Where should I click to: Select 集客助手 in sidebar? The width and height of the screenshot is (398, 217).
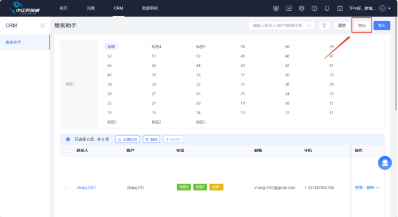point(25,42)
